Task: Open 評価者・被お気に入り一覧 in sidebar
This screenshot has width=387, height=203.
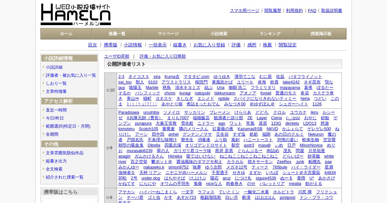Action: [71, 75]
